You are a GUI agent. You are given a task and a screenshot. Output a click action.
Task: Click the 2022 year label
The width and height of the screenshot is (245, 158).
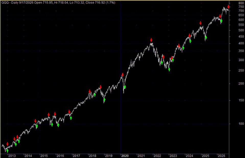pyautogui.click(x=157, y=156)
